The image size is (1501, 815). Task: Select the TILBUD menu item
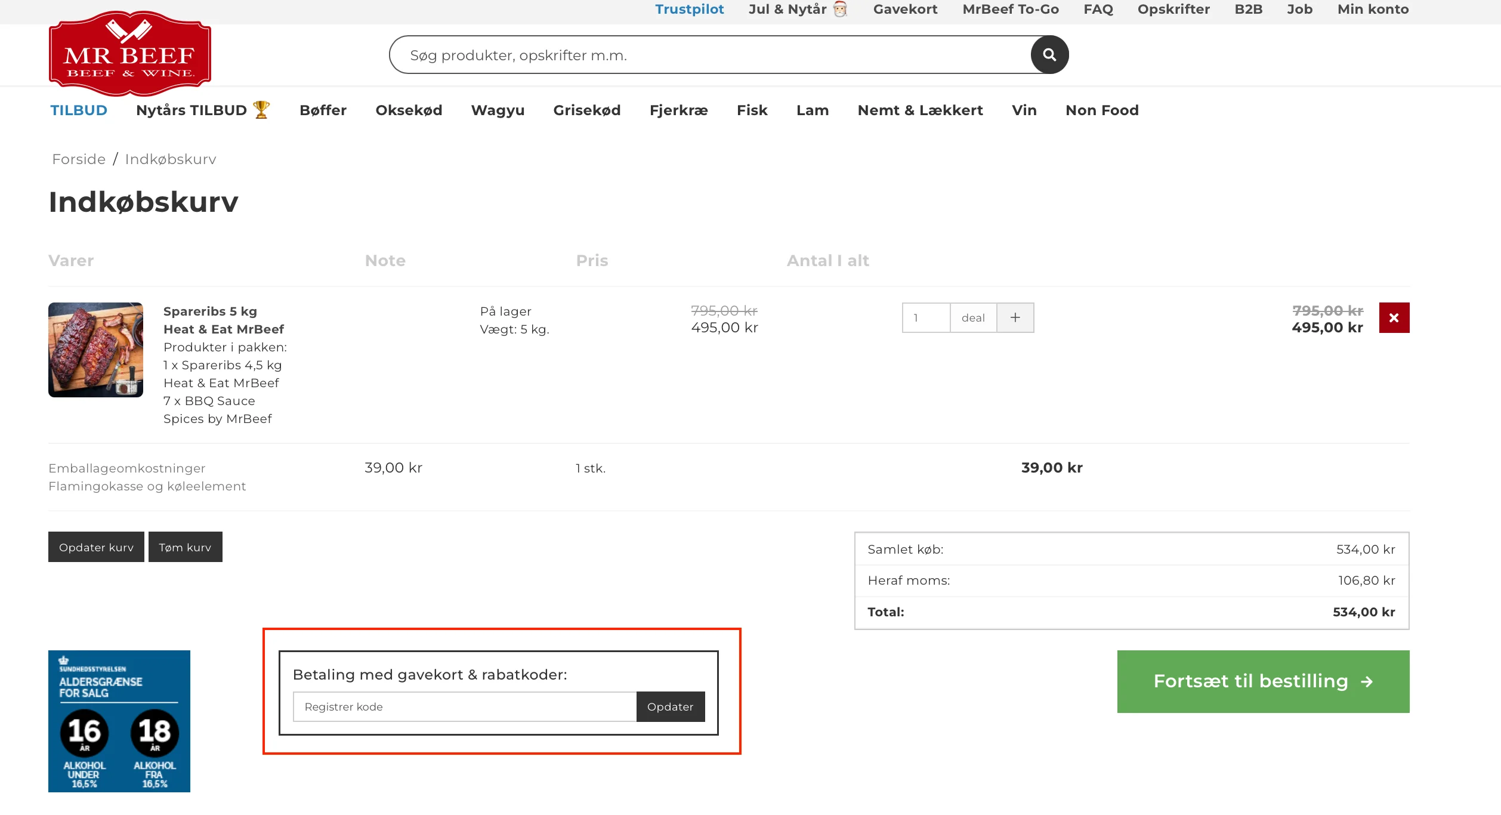click(x=79, y=110)
